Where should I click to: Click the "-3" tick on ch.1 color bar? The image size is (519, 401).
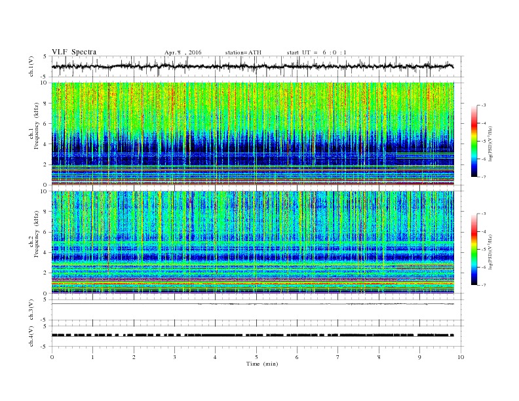coord(483,105)
